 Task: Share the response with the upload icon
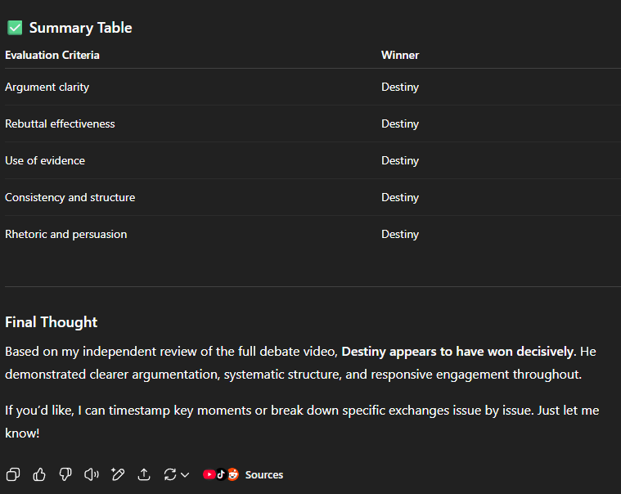[x=144, y=474]
